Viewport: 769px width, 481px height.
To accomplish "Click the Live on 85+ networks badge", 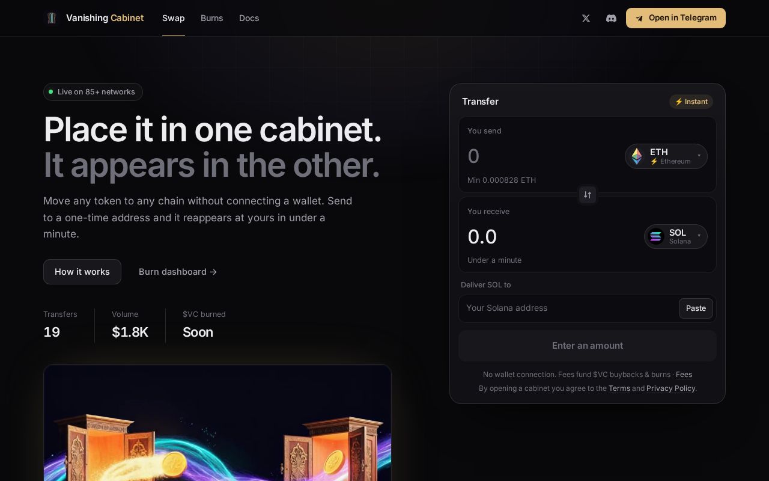I will (x=93, y=92).
